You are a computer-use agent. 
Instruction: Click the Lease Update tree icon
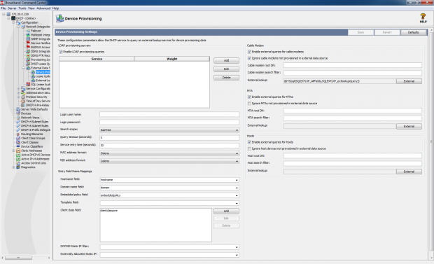[33, 76]
